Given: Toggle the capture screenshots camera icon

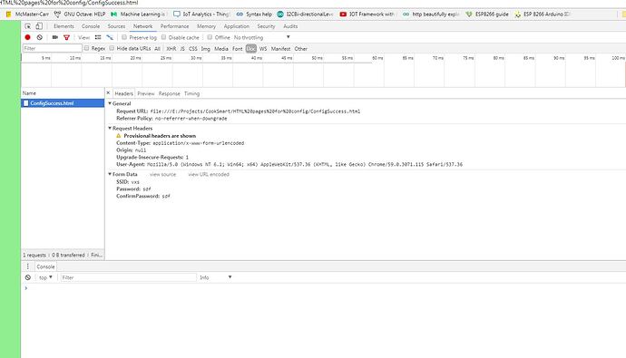Looking at the screenshot, I should [55, 37].
